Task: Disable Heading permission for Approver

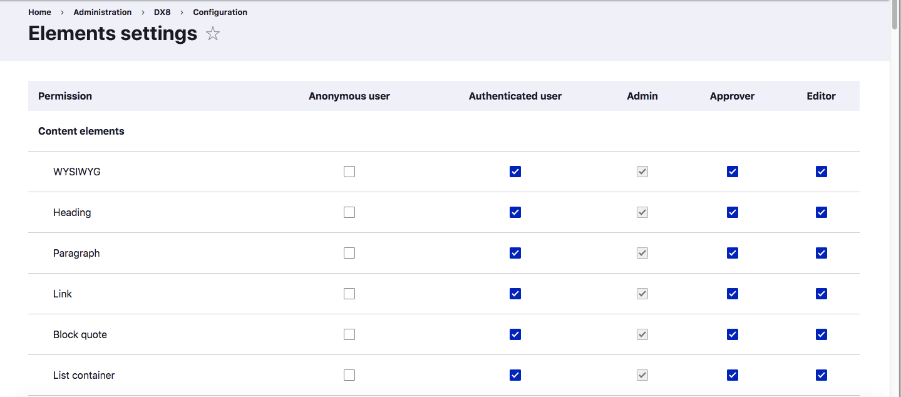Action: (x=733, y=212)
